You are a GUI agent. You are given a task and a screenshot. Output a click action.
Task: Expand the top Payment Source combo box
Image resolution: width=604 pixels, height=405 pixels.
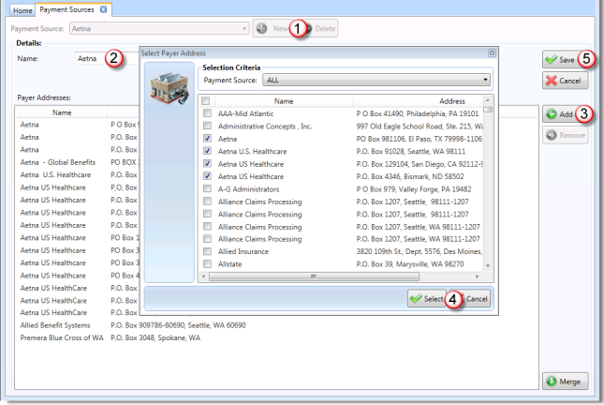click(x=244, y=29)
